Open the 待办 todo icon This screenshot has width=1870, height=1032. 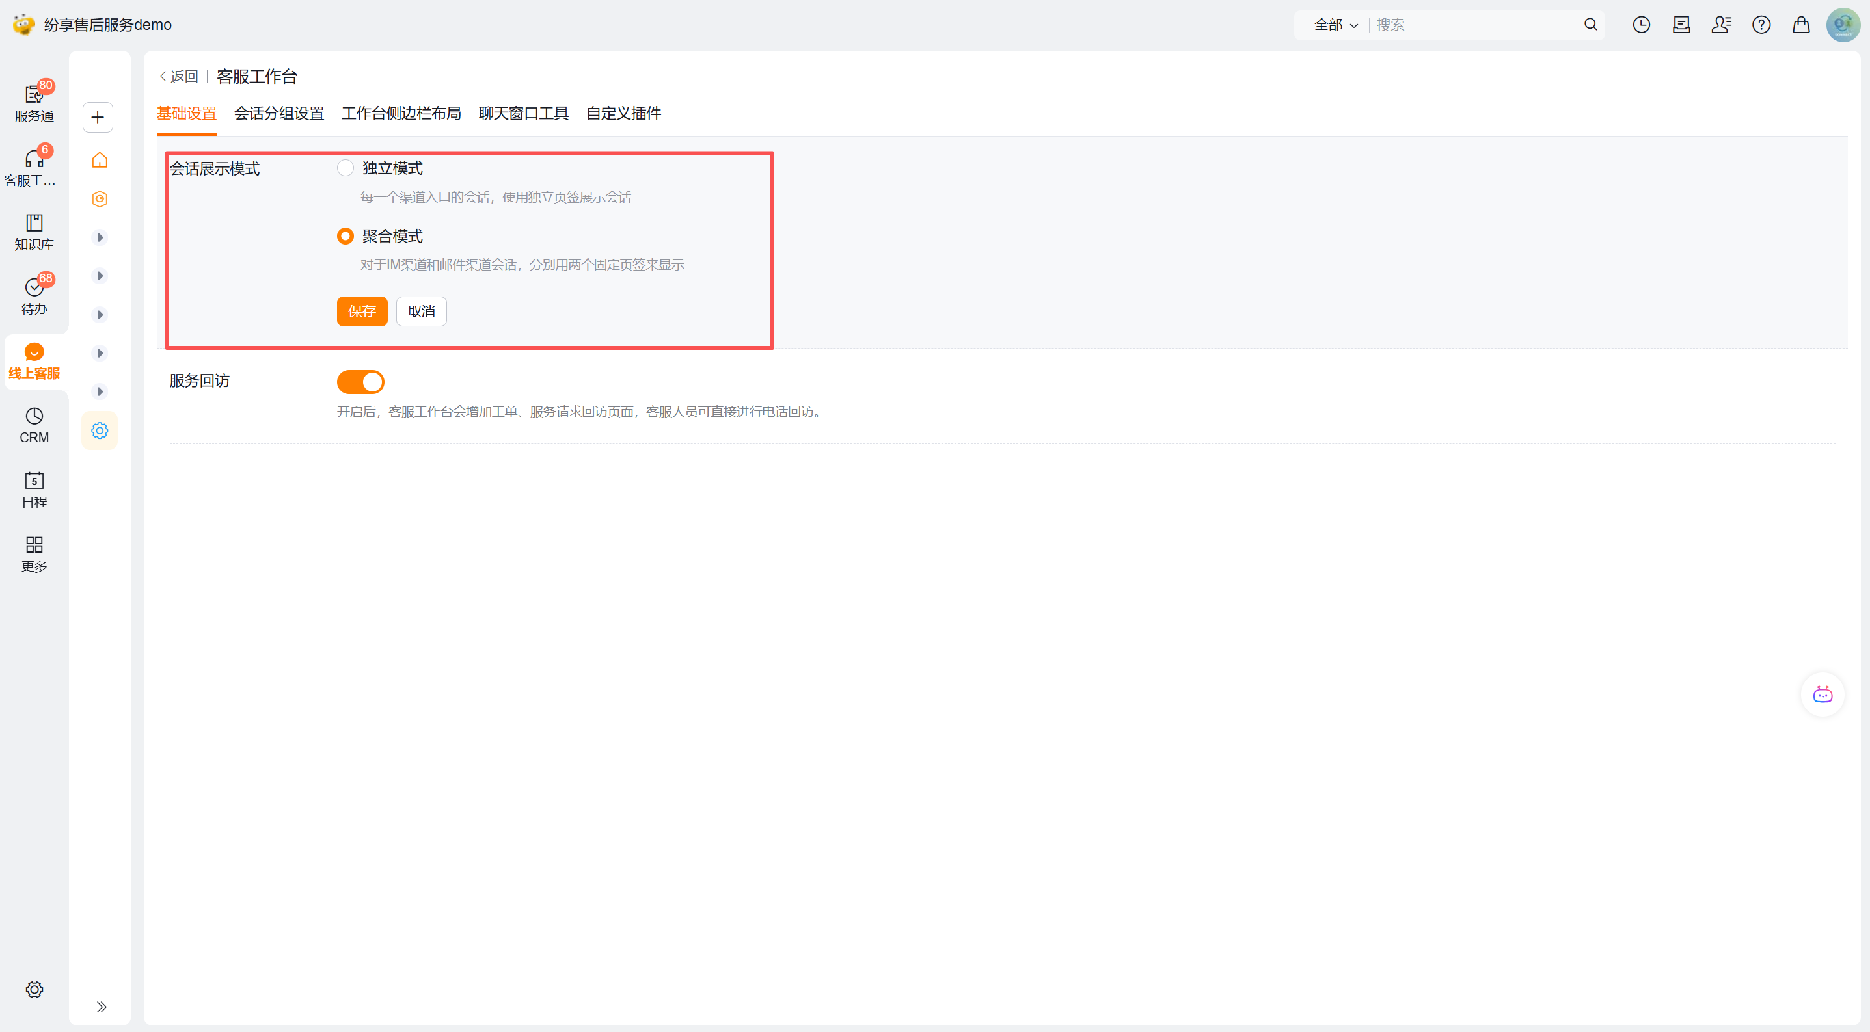pyautogui.click(x=34, y=295)
